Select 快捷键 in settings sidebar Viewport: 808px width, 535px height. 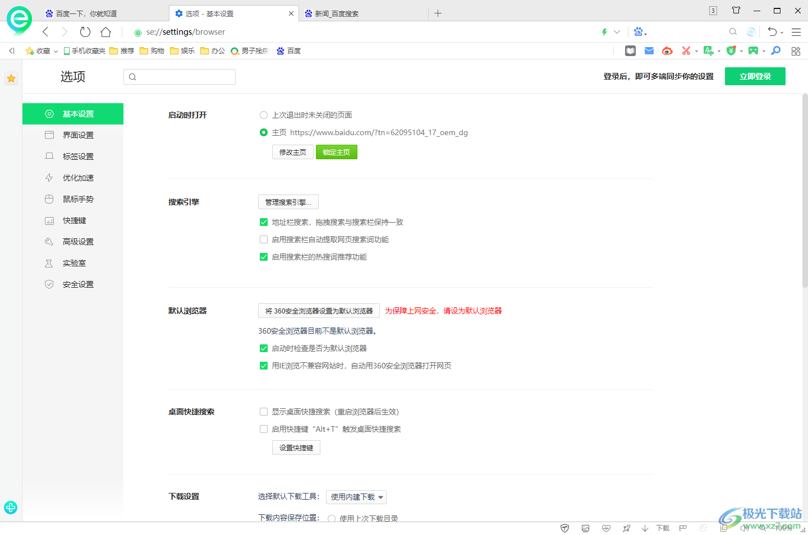point(73,220)
